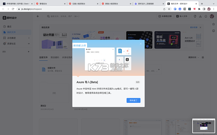Viewport: 217px width, 135px height.
Task: Switch to the 我创建的 tab
Action: coord(55,57)
